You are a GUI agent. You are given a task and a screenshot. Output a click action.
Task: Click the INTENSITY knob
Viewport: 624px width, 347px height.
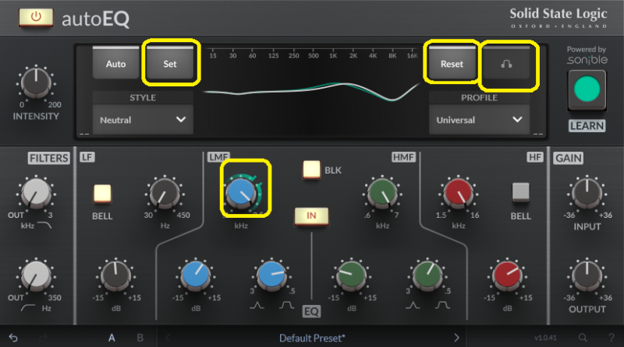pos(34,82)
